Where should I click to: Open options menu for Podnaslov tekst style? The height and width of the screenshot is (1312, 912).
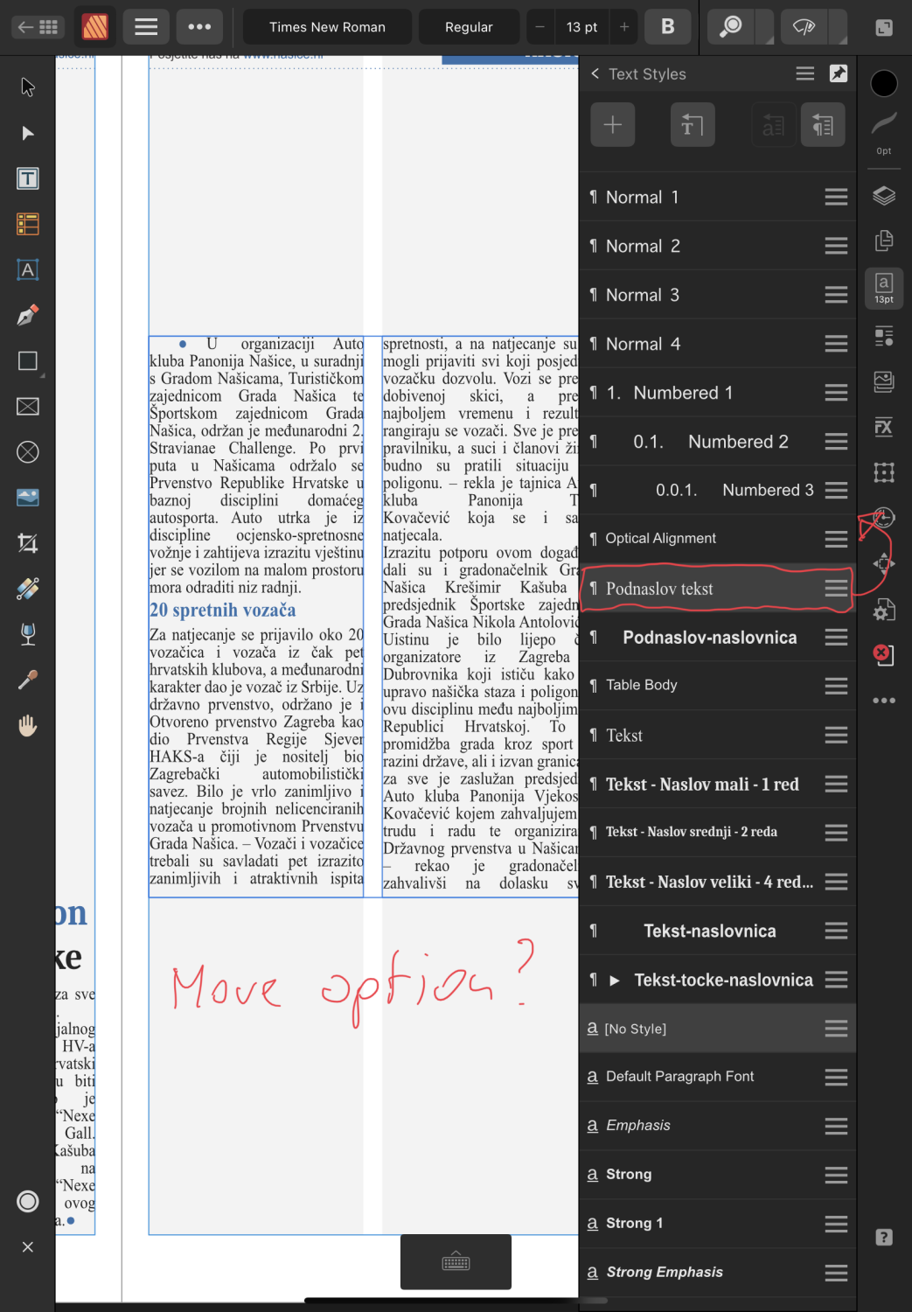click(836, 589)
